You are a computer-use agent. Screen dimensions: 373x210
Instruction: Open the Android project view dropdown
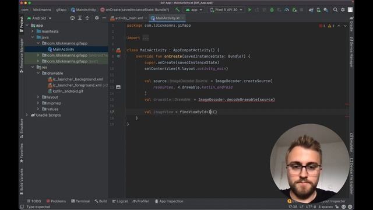tap(40, 18)
